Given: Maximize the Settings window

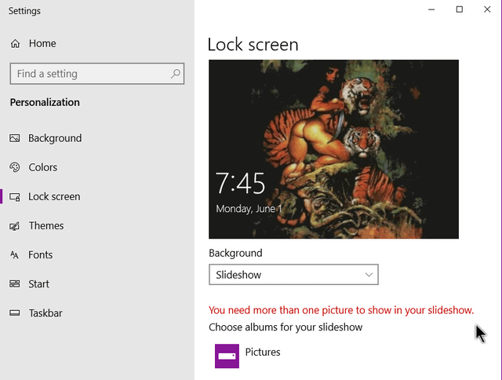Looking at the screenshot, I should click(460, 9).
